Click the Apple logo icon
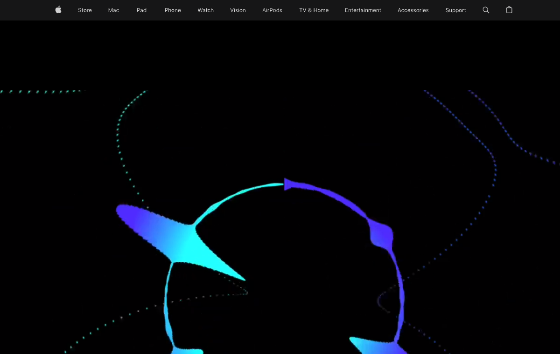This screenshot has width=560, height=354. point(58,10)
